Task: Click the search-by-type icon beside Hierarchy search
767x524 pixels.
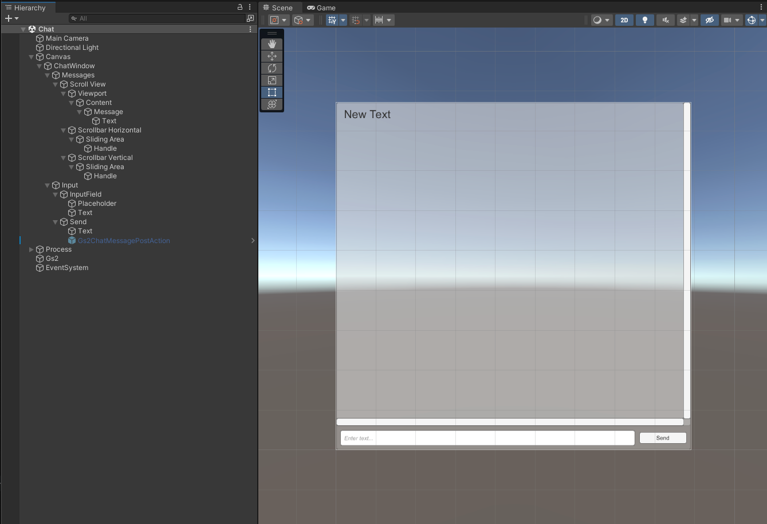Action: 250,18
